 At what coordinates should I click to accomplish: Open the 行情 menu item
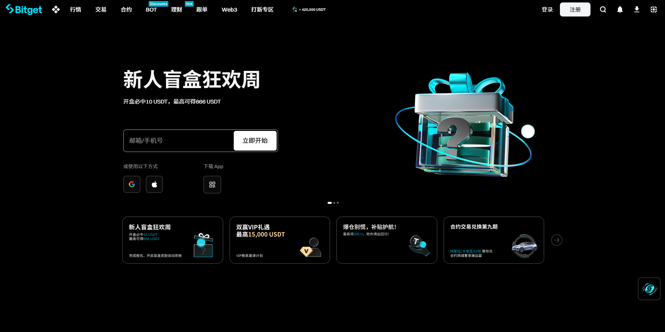click(x=75, y=9)
